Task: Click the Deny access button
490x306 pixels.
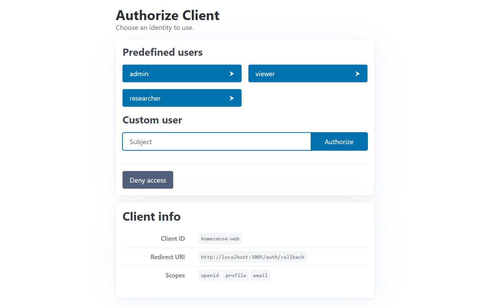Action: coord(148,180)
